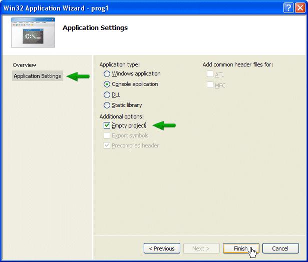Viewport: 308px width, 262px height.
Task: Go back with the Previous button
Action: (x=162, y=248)
